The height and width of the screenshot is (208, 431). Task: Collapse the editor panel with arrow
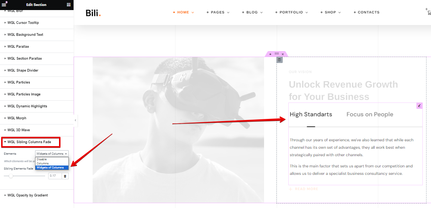click(75, 120)
